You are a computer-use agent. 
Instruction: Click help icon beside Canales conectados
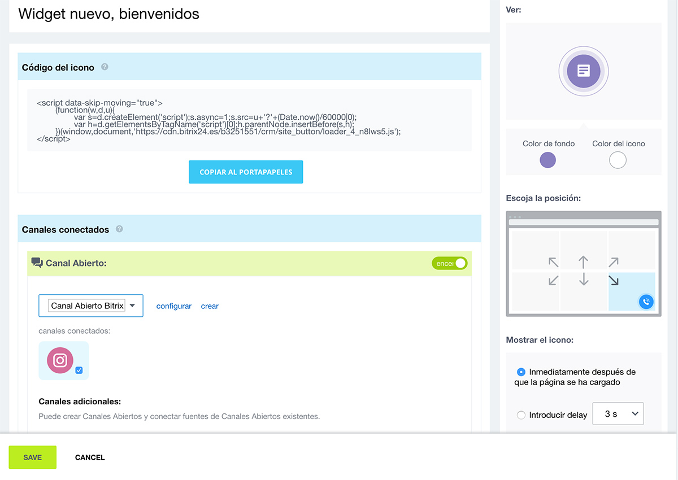pos(119,229)
